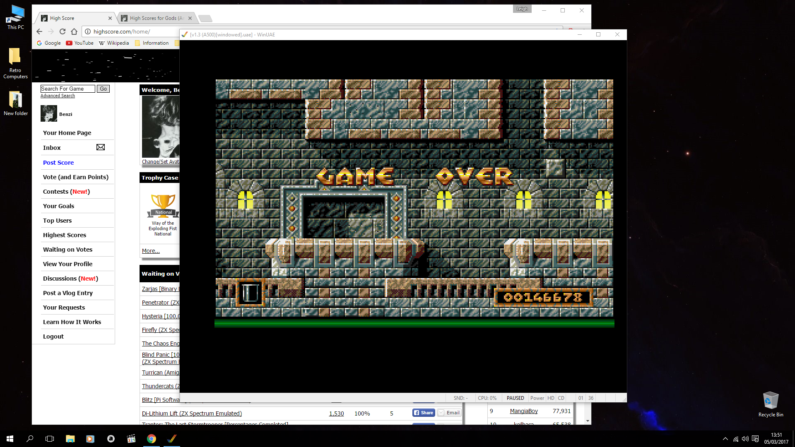The image size is (795, 447).
Task: Open WinUAE from the taskbar
Action: (172, 439)
